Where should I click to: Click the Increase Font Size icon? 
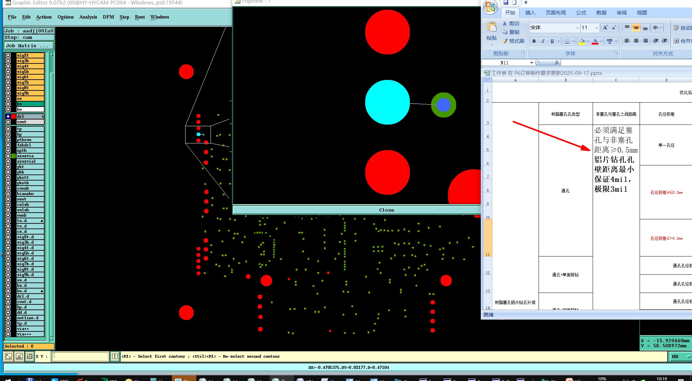point(605,28)
